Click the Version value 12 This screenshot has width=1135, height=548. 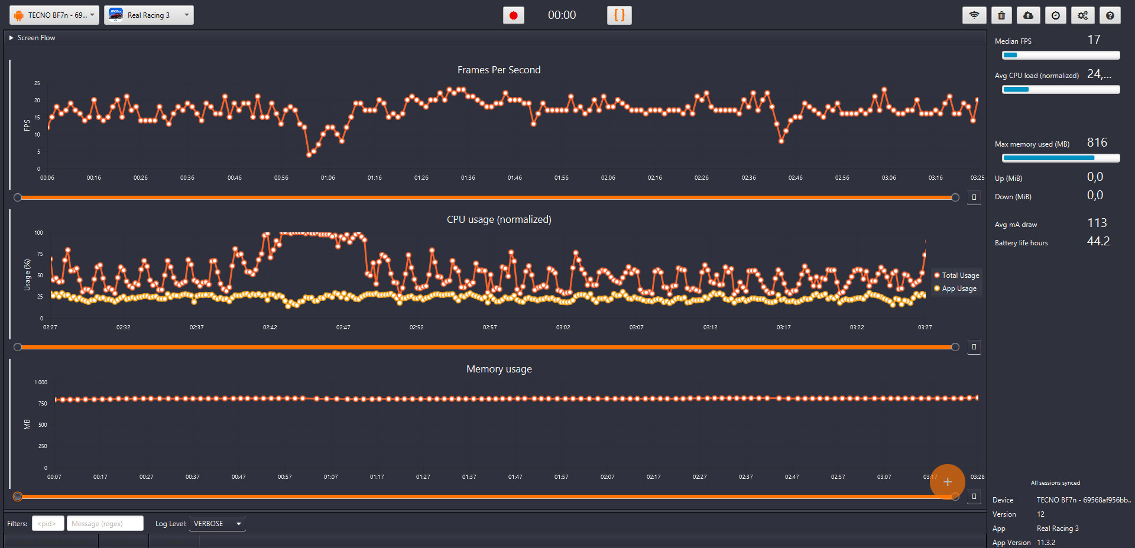coord(1040,514)
